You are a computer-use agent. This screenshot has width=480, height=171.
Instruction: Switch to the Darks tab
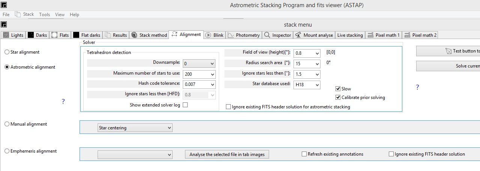click(38, 35)
